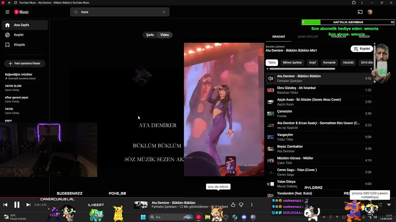Open the Windows Start menu
This screenshot has width=396, height=222.
point(143,217)
